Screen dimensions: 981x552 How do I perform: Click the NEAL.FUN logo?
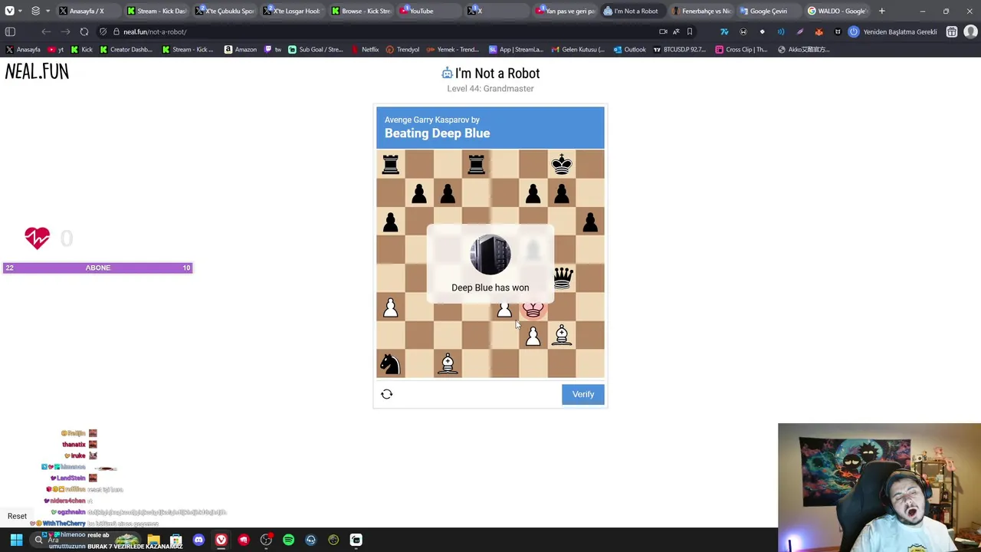coord(37,71)
